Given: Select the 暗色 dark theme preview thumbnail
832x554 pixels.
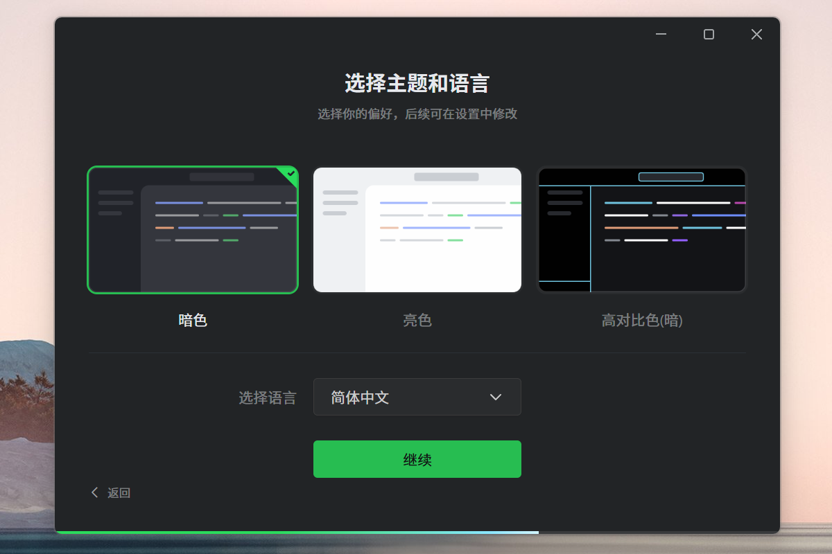Looking at the screenshot, I should [x=193, y=230].
